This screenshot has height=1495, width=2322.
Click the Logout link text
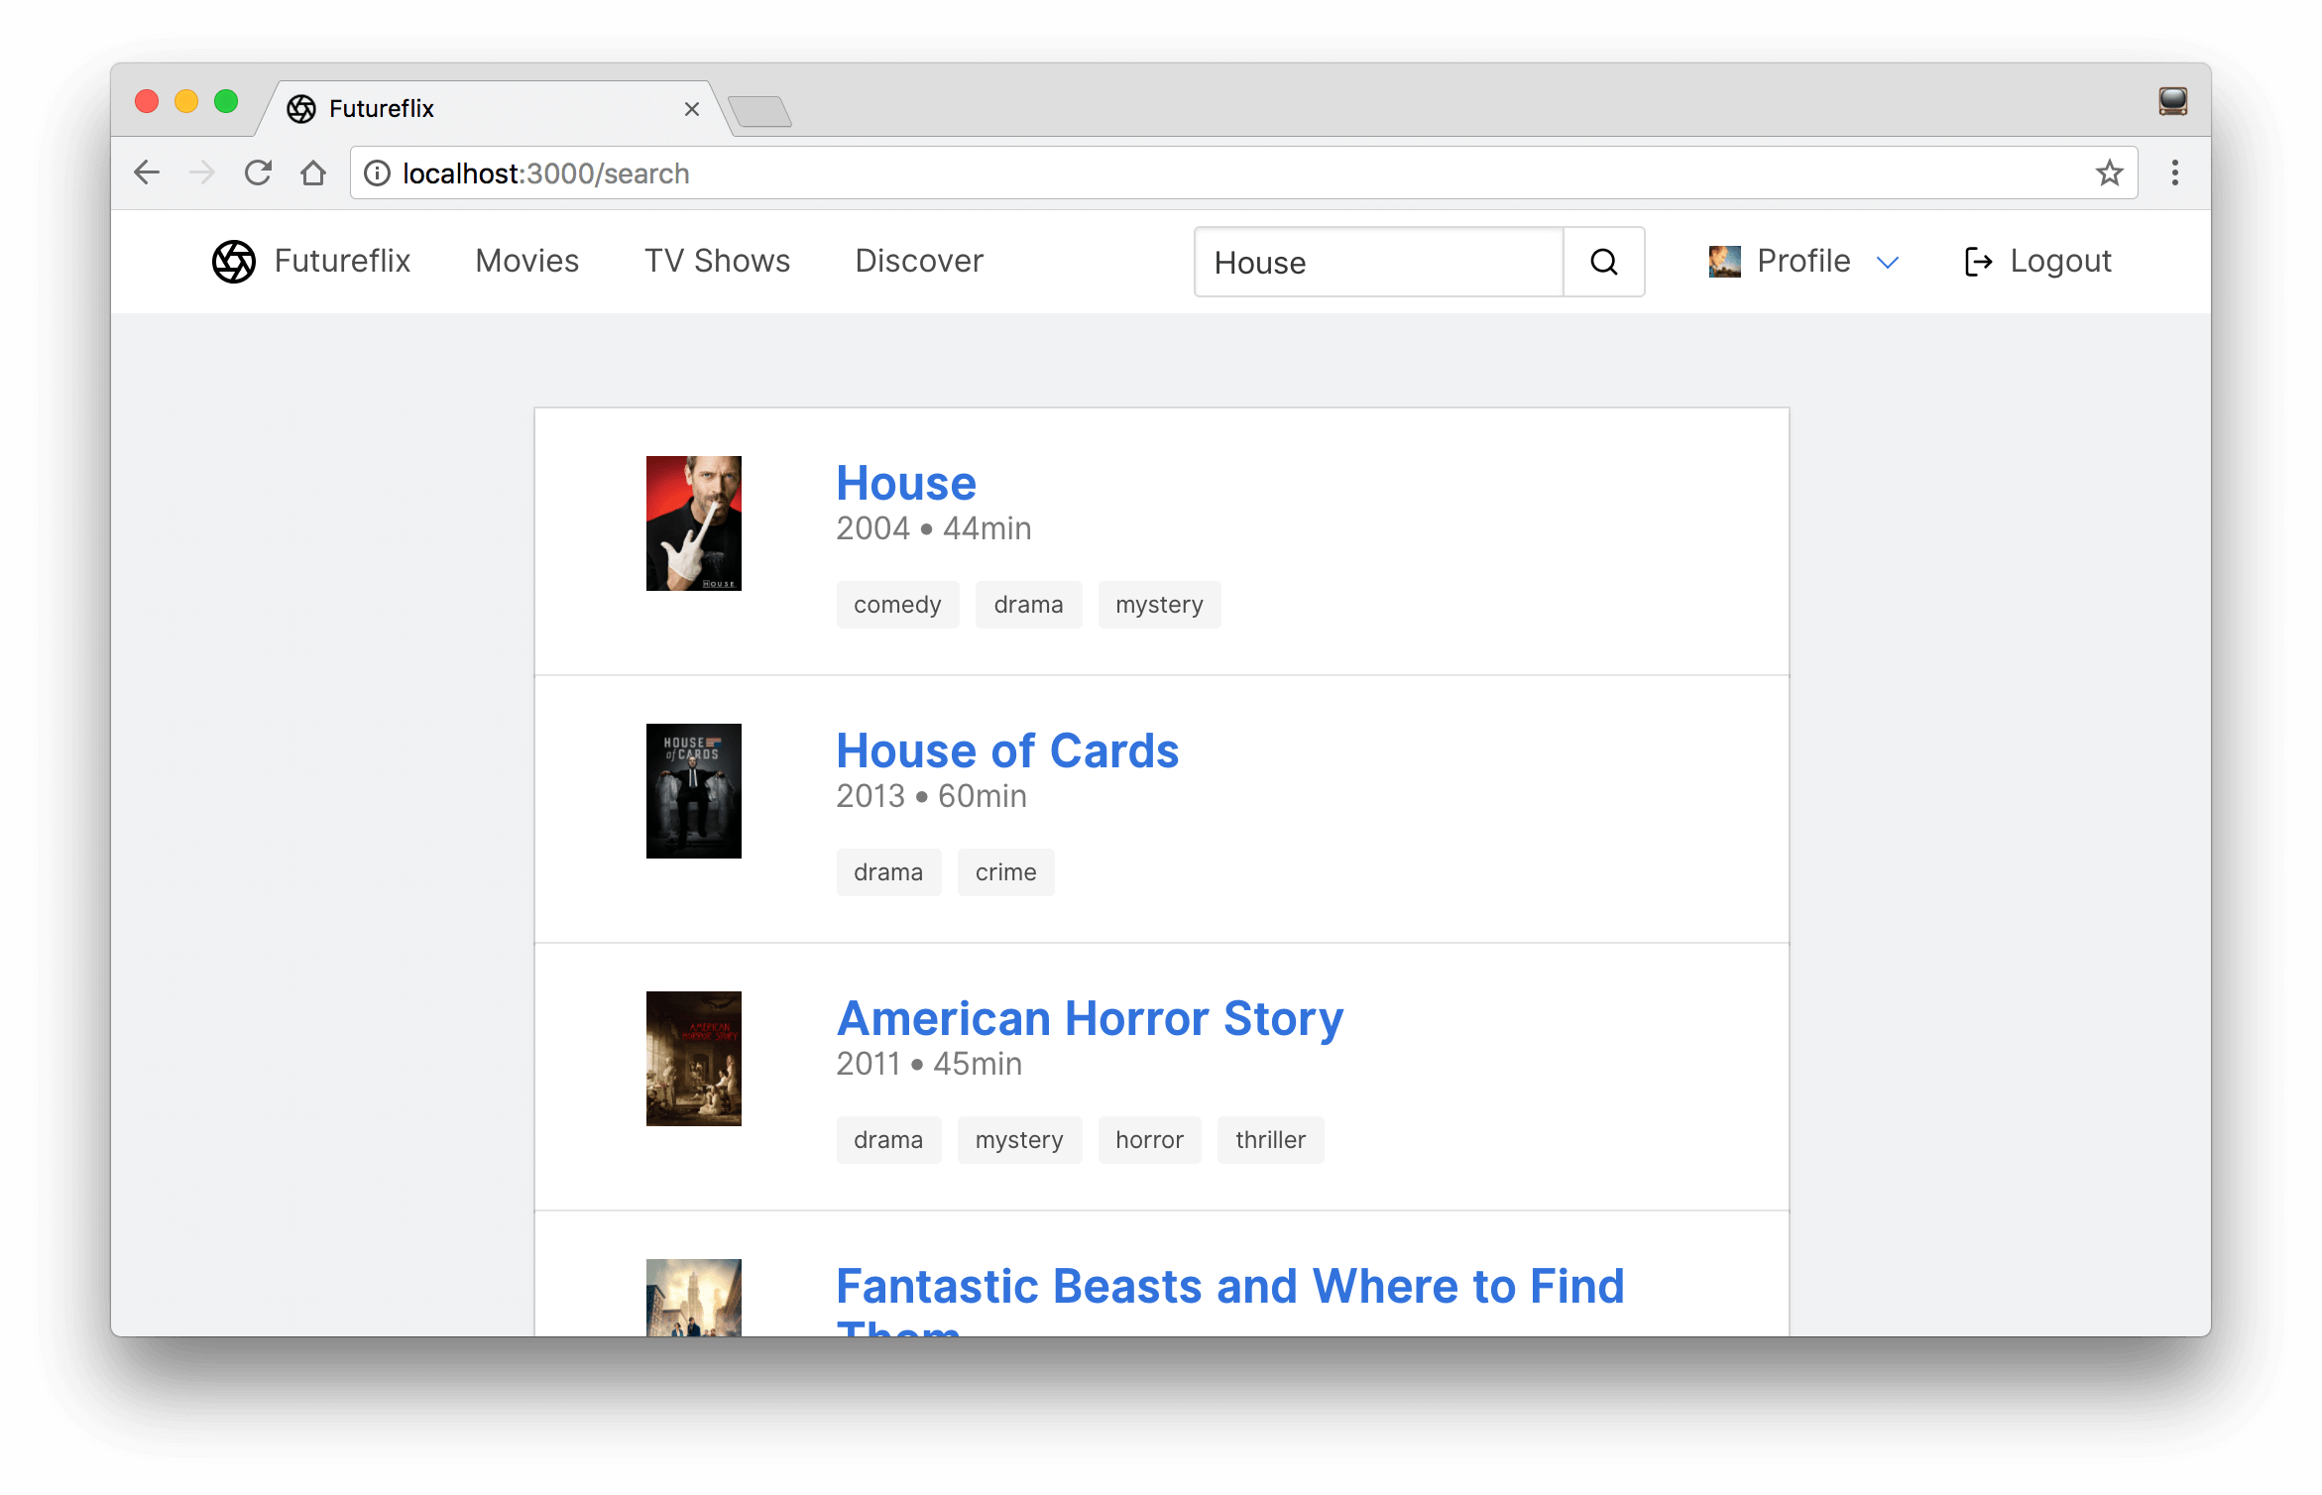pyautogui.click(x=2060, y=261)
